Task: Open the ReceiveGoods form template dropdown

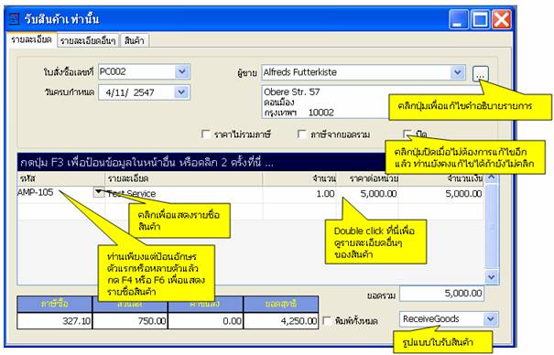Action: pyautogui.click(x=491, y=319)
